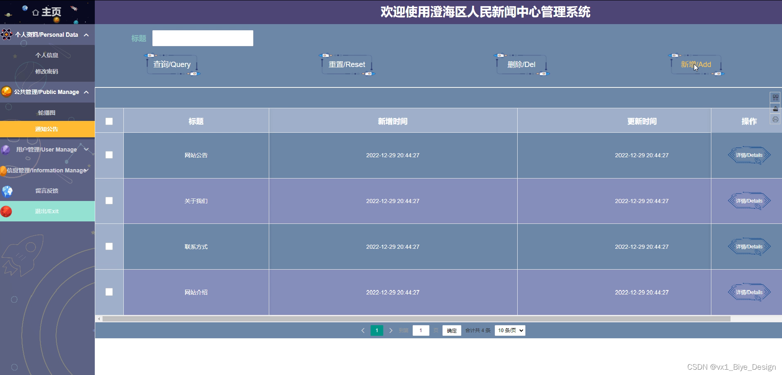Click page number 1 button
782x375 pixels.
point(377,330)
